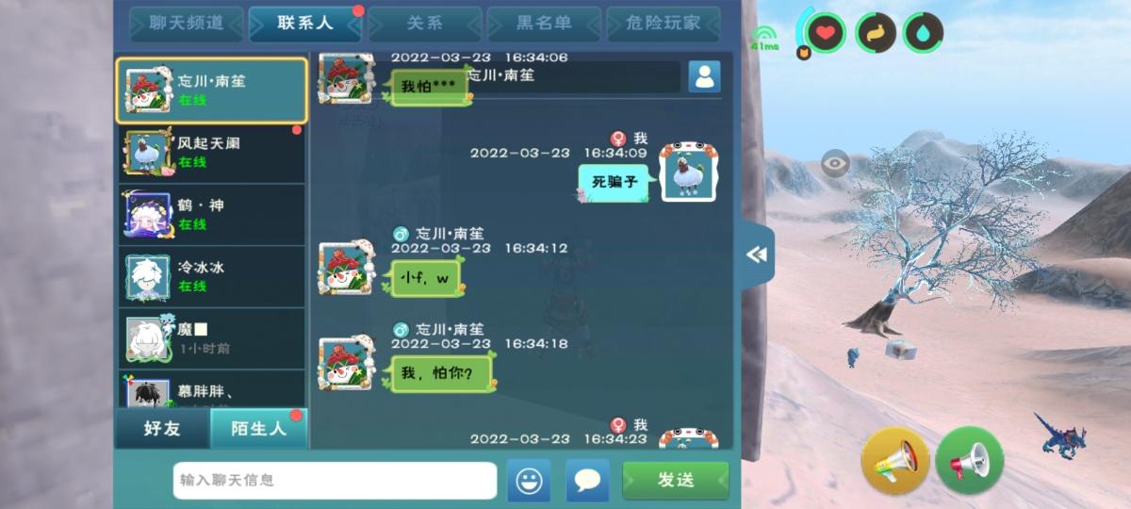Select contact 风起天阑 in the list
This screenshot has width=1131, height=509.
coord(211,153)
